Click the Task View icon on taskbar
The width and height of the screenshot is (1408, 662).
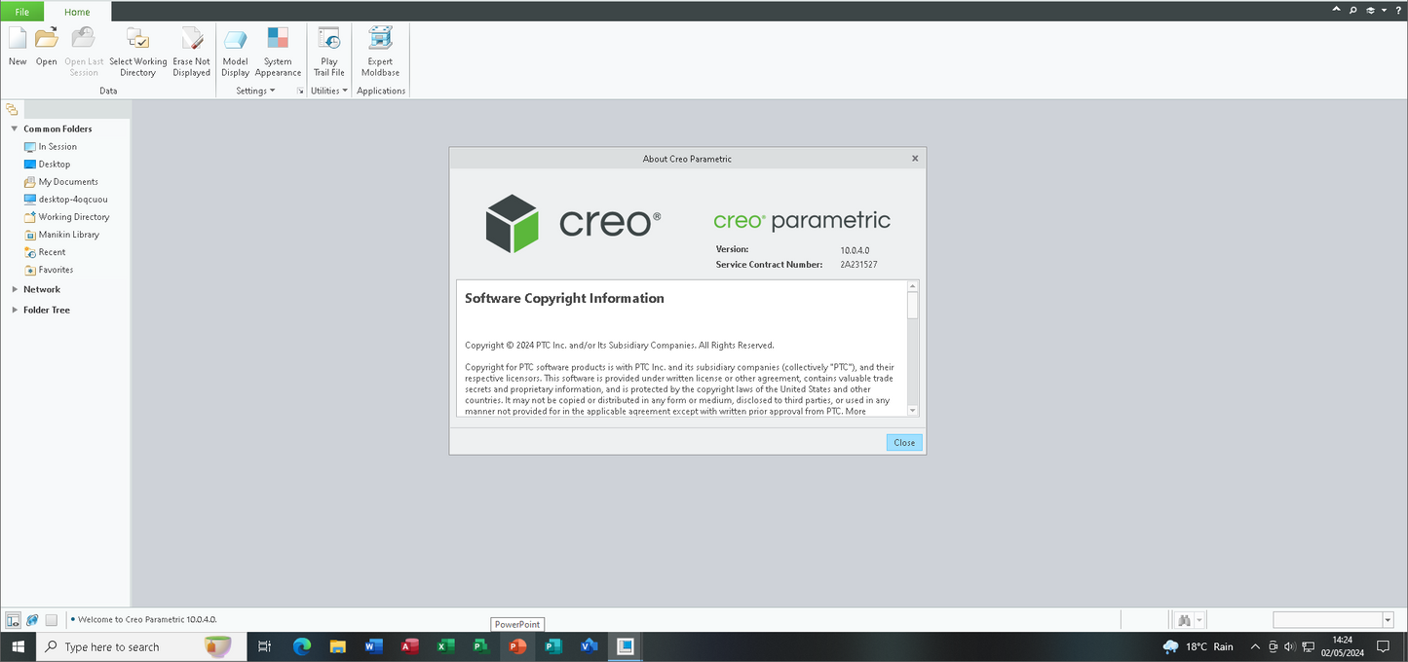tap(265, 646)
